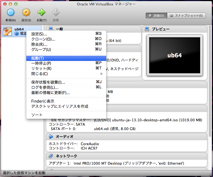The image size is (213, 177).
Task: Select グループ(U) menu entry
Action: point(66,49)
